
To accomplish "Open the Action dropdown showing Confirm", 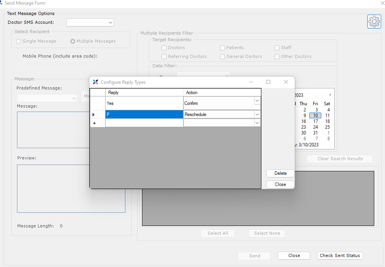I will pyautogui.click(x=257, y=101).
